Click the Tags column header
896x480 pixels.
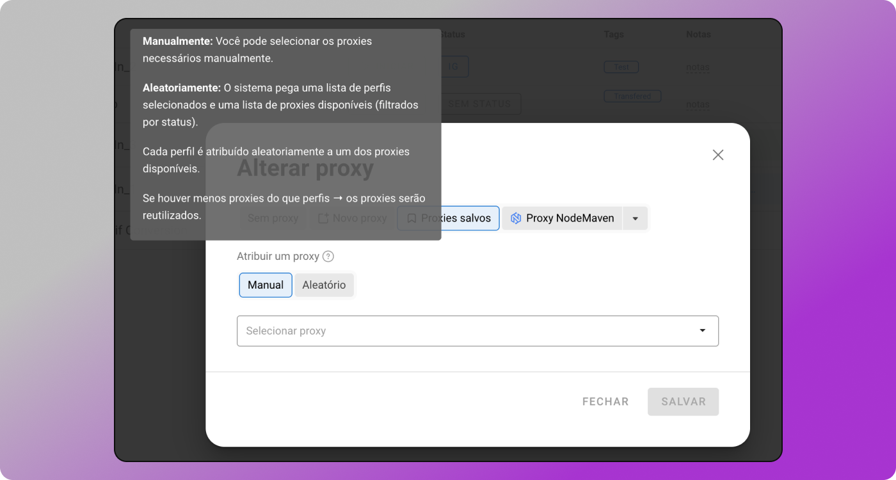click(x=613, y=35)
